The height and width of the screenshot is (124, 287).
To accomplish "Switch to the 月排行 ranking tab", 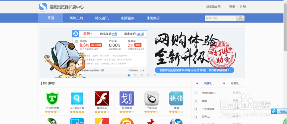I will (235, 83).
